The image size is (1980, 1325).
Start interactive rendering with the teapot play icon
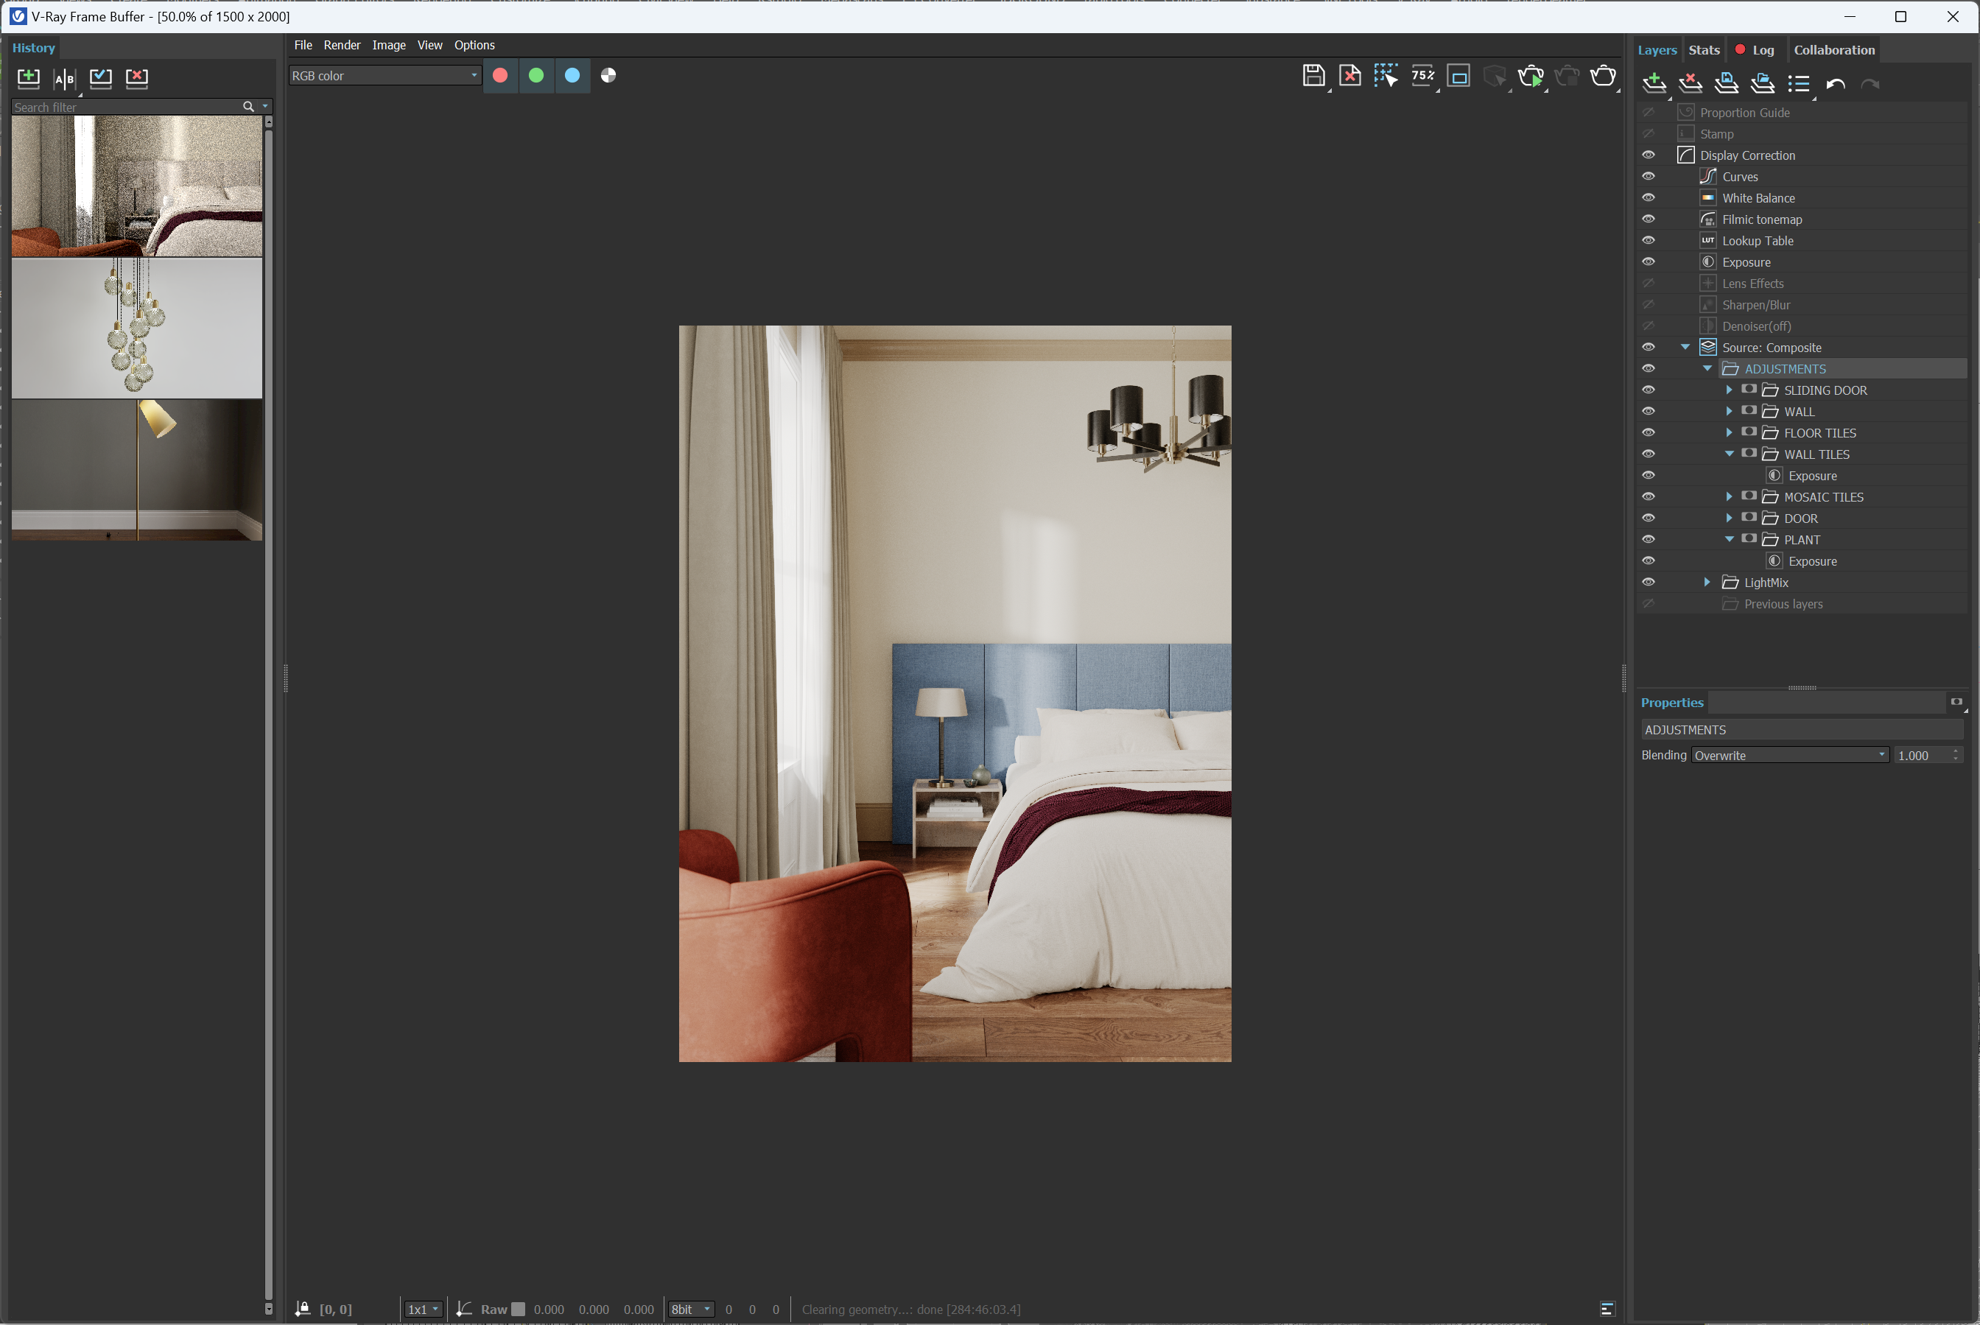tap(1531, 76)
